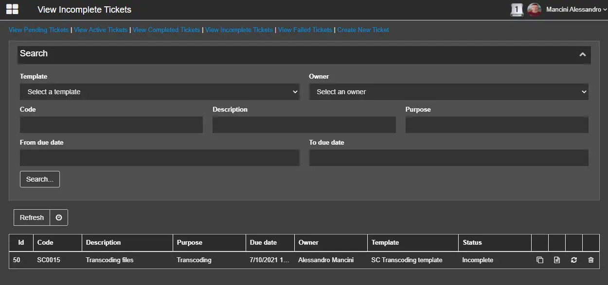Image resolution: width=608 pixels, height=285 pixels.
Task: Duplicate ticket SC0015 with the copy icon
Action: pos(539,260)
